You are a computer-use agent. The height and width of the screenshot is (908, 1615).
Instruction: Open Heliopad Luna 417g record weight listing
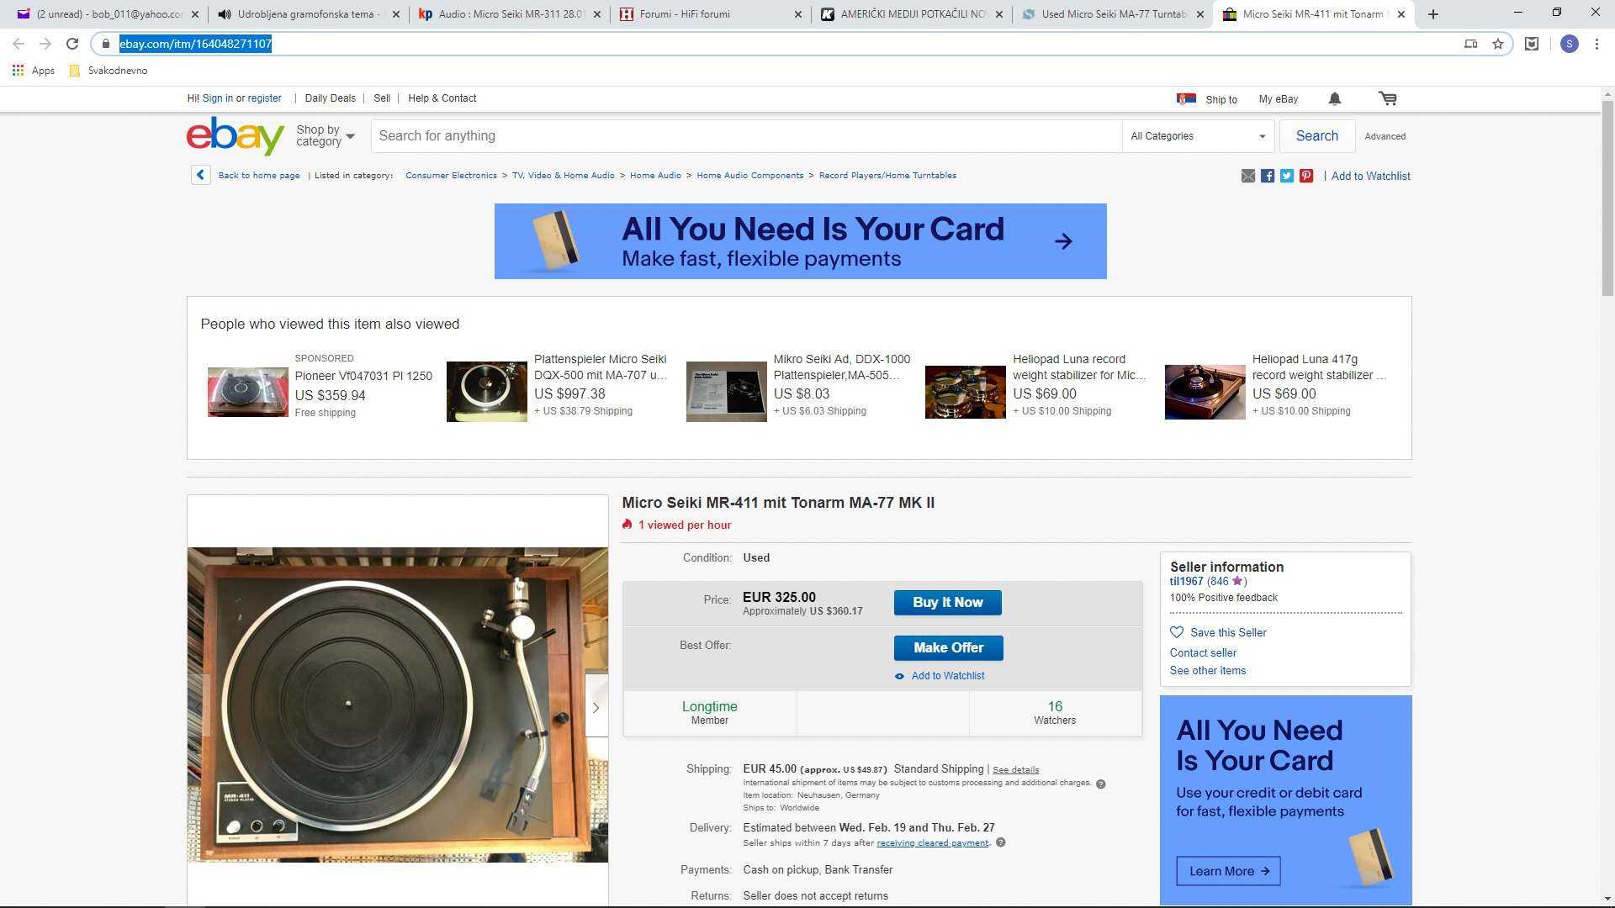(1319, 367)
